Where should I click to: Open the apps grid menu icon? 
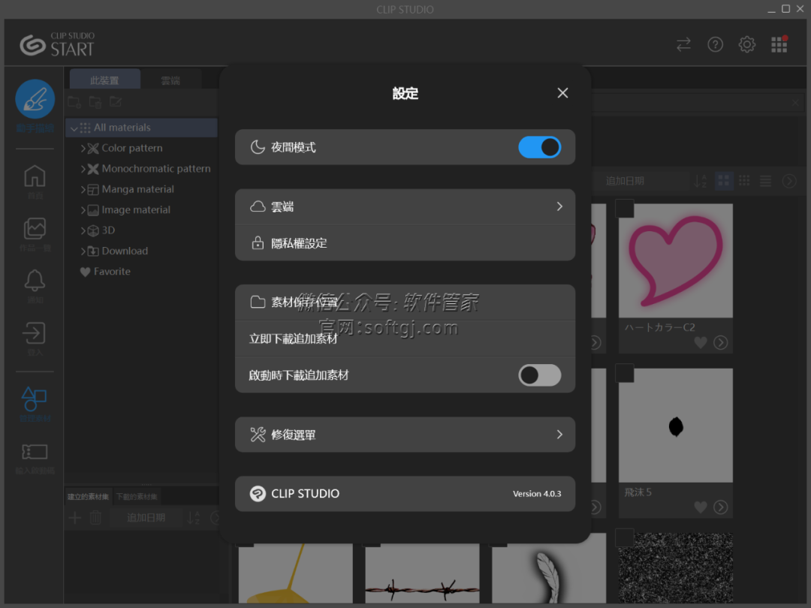click(779, 45)
